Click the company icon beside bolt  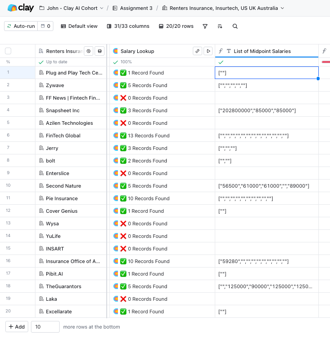(41, 161)
